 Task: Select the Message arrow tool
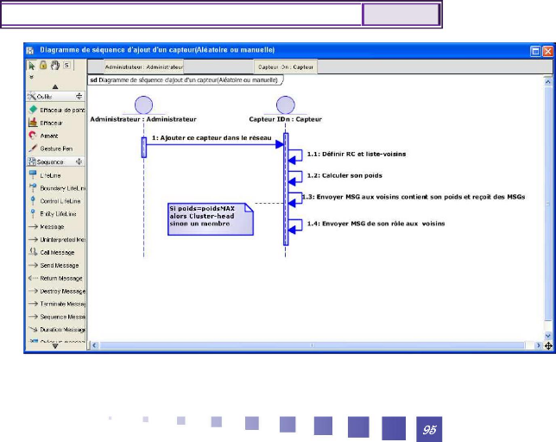[x=47, y=226]
